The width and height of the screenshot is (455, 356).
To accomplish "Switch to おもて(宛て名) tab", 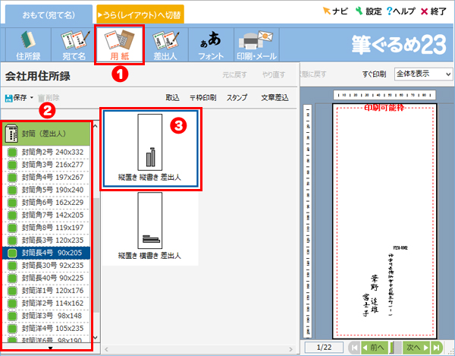I will [46, 14].
